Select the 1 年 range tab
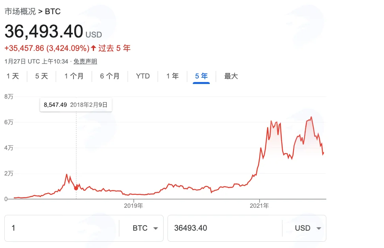The width and height of the screenshot is (384, 248). point(172,76)
